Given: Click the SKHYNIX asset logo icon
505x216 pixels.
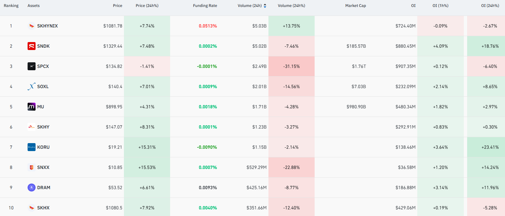Looking at the screenshot, I should click(x=32, y=26).
